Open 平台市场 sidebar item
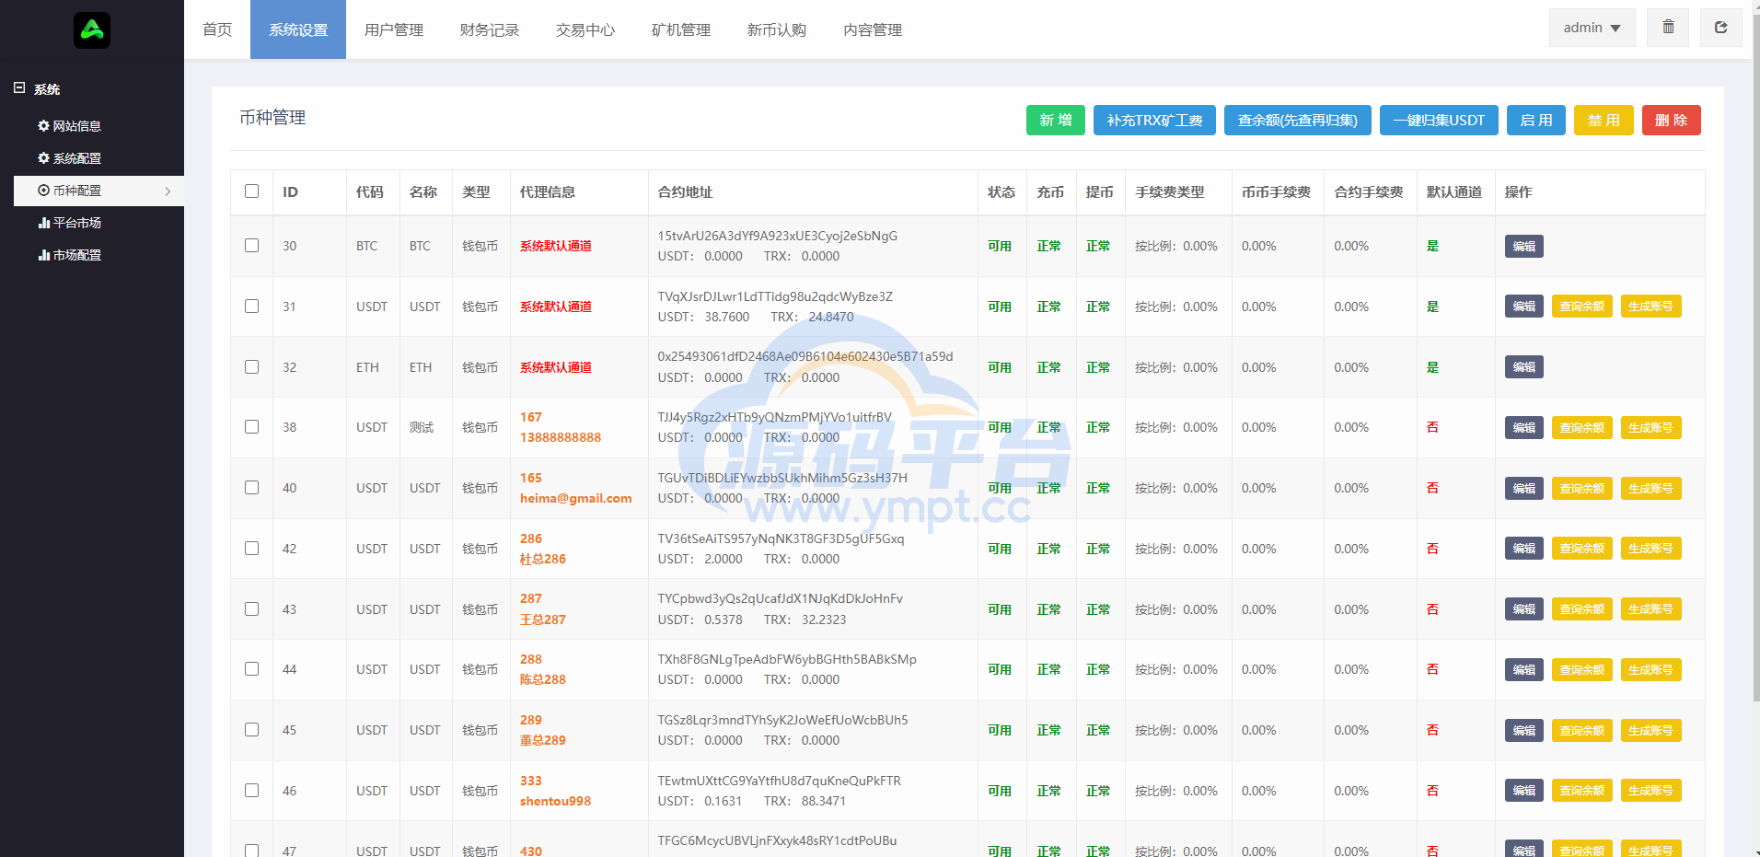This screenshot has height=857, width=1760. click(70, 223)
